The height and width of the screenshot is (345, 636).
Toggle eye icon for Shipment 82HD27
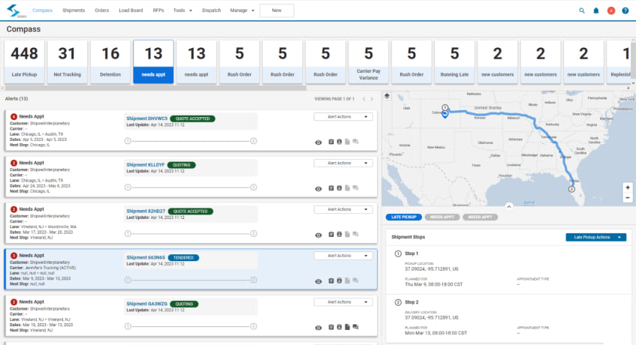coord(318,235)
